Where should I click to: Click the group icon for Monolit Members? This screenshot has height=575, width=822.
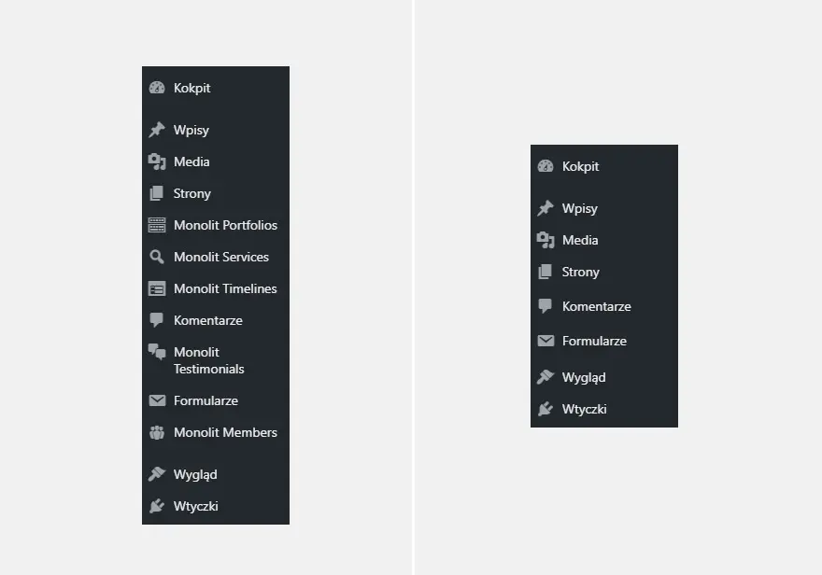point(157,432)
